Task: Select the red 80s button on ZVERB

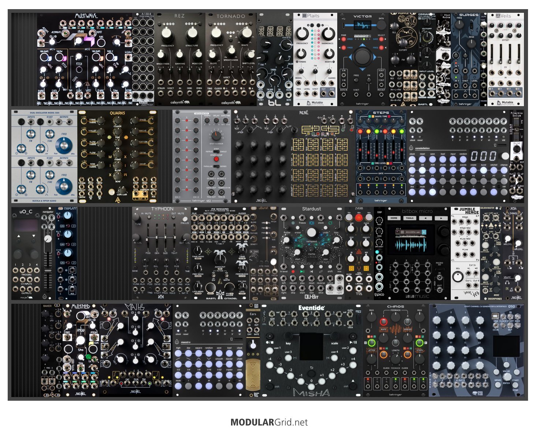Action: coord(358,217)
